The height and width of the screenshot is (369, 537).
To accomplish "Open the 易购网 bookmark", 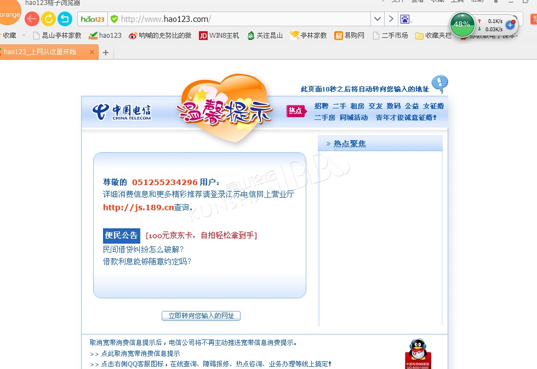I will [x=350, y=36].
